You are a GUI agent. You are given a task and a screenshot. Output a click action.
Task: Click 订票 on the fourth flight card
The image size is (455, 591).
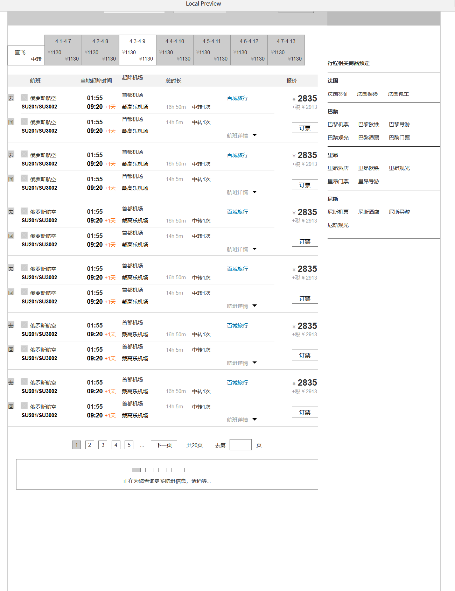(305, 298)
